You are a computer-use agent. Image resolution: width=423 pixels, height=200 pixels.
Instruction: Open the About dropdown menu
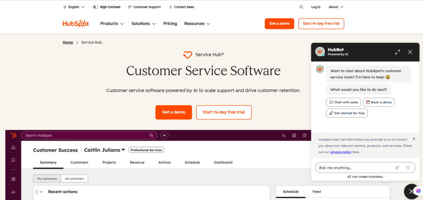coord(336,7)
